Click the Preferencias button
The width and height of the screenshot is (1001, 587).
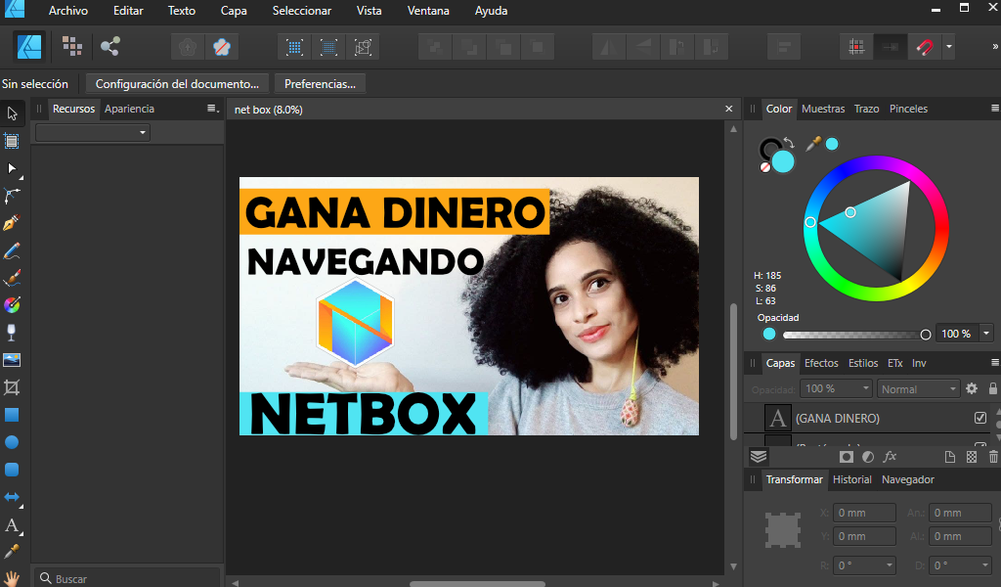pos(320,84)
